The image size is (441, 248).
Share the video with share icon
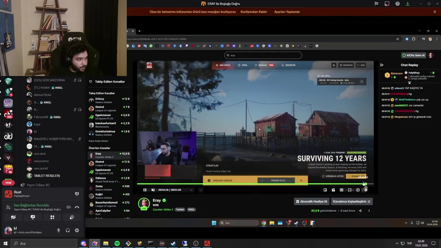coord(360,211)
